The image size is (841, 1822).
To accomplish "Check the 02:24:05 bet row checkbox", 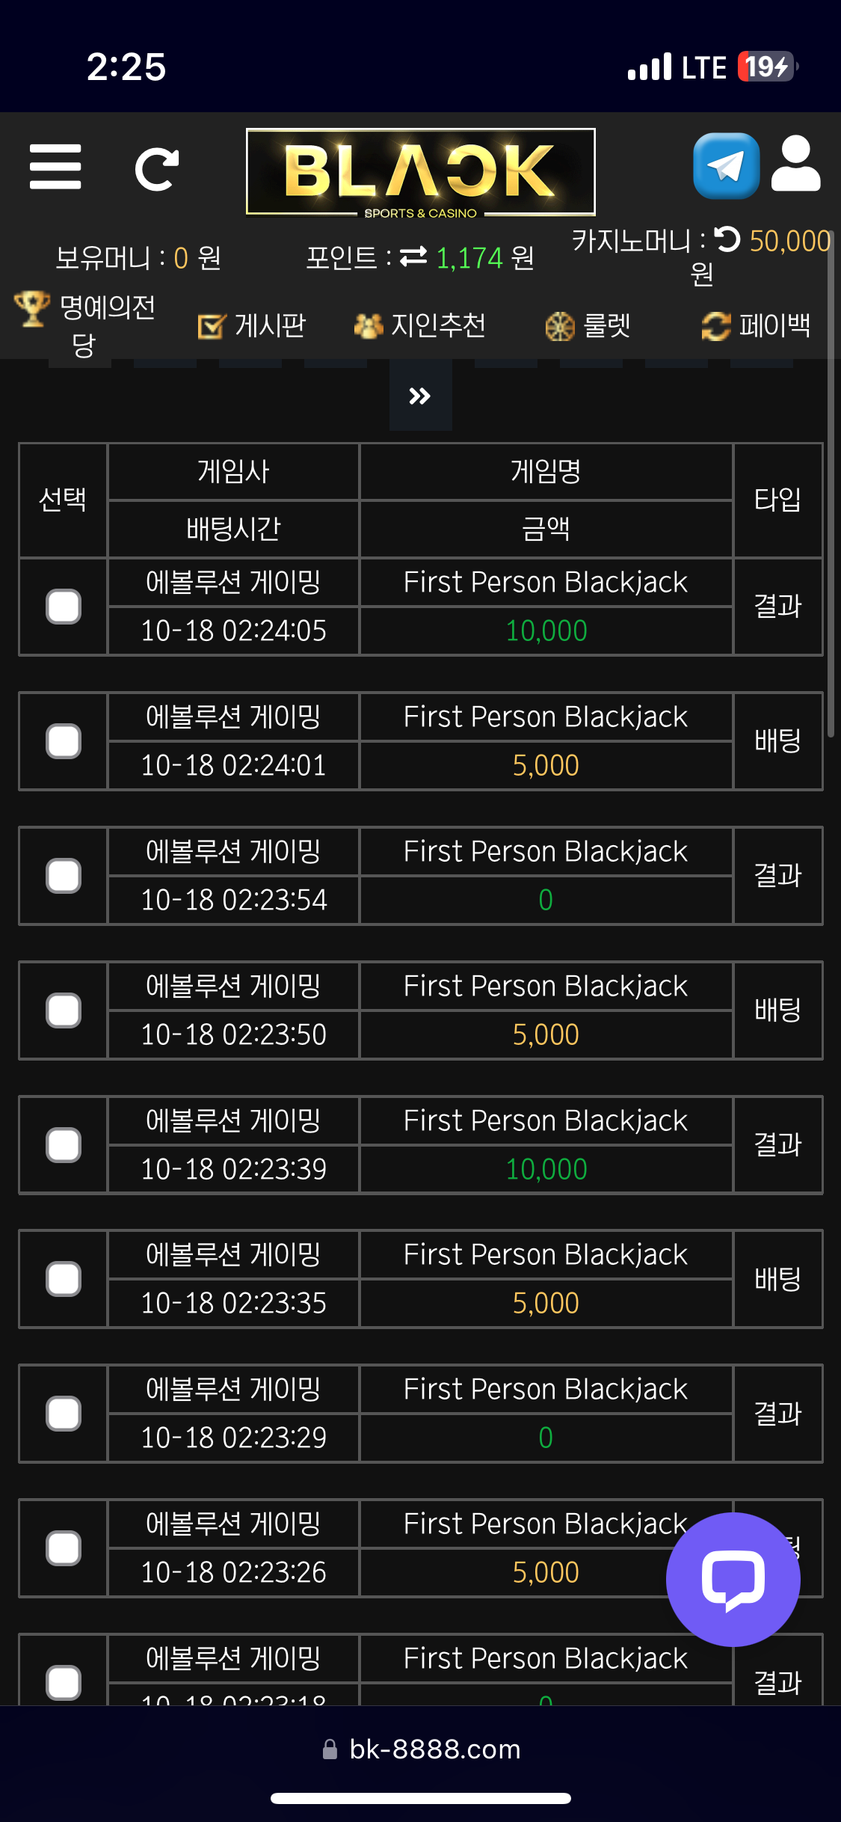I will tap(64, 607).
